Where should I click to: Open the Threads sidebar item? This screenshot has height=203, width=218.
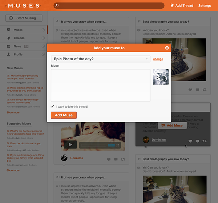24,38
